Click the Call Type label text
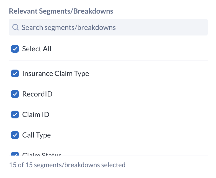This screenshot has width=216, height=178. click(x=37, y=135)
